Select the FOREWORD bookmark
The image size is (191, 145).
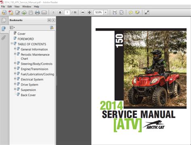click(26, 39)
